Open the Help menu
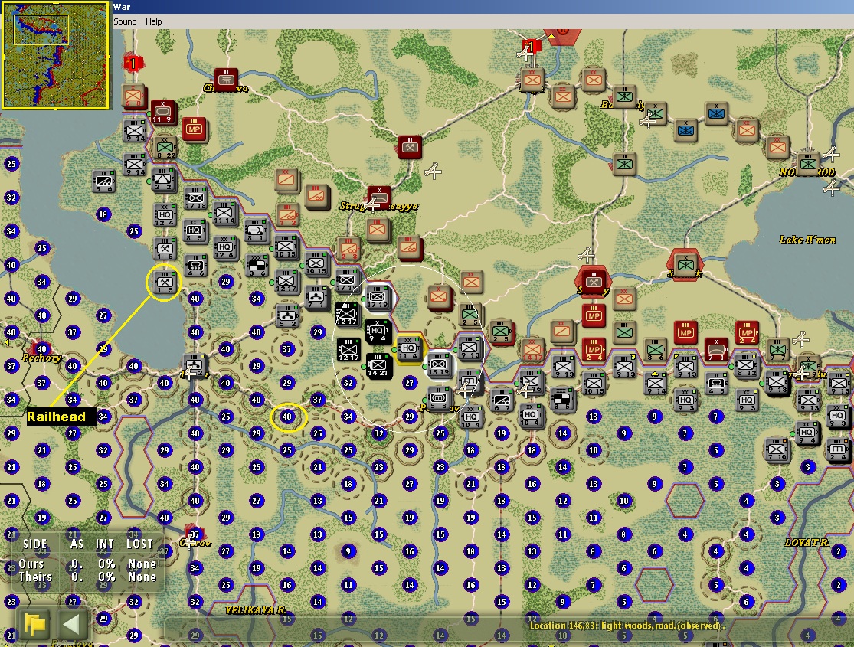The height and width of the screenshot is (647, 854). (154, 21)
